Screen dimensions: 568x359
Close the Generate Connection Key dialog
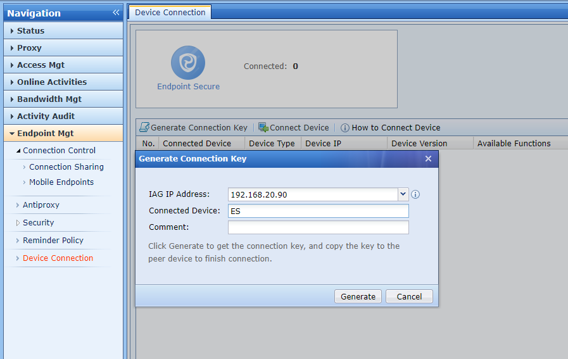point(428,159)
